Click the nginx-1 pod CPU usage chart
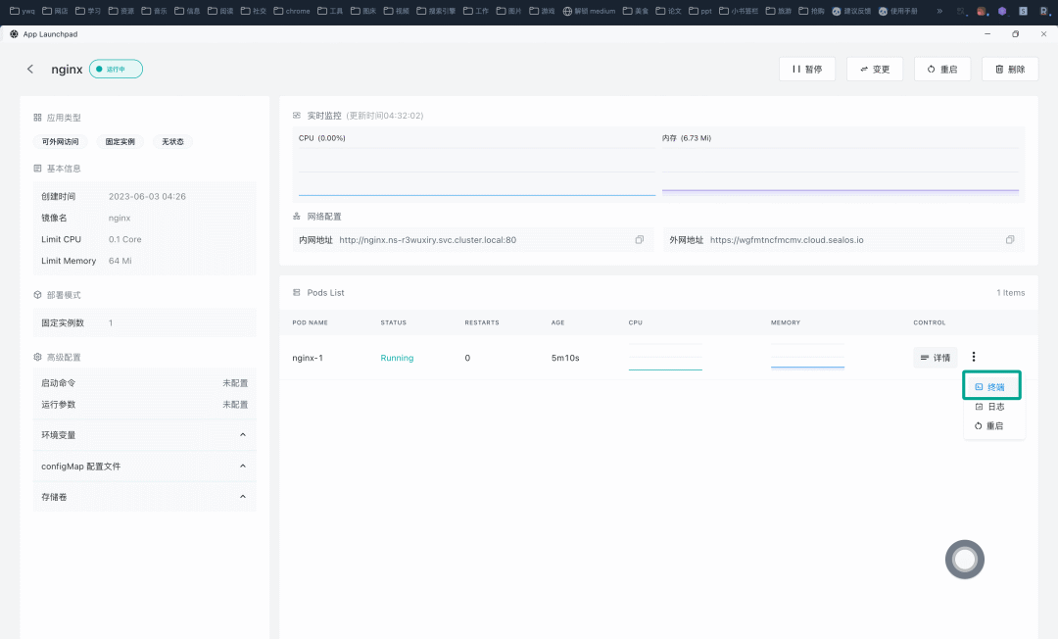1058x639 pixels. click(x=665, y=357)
